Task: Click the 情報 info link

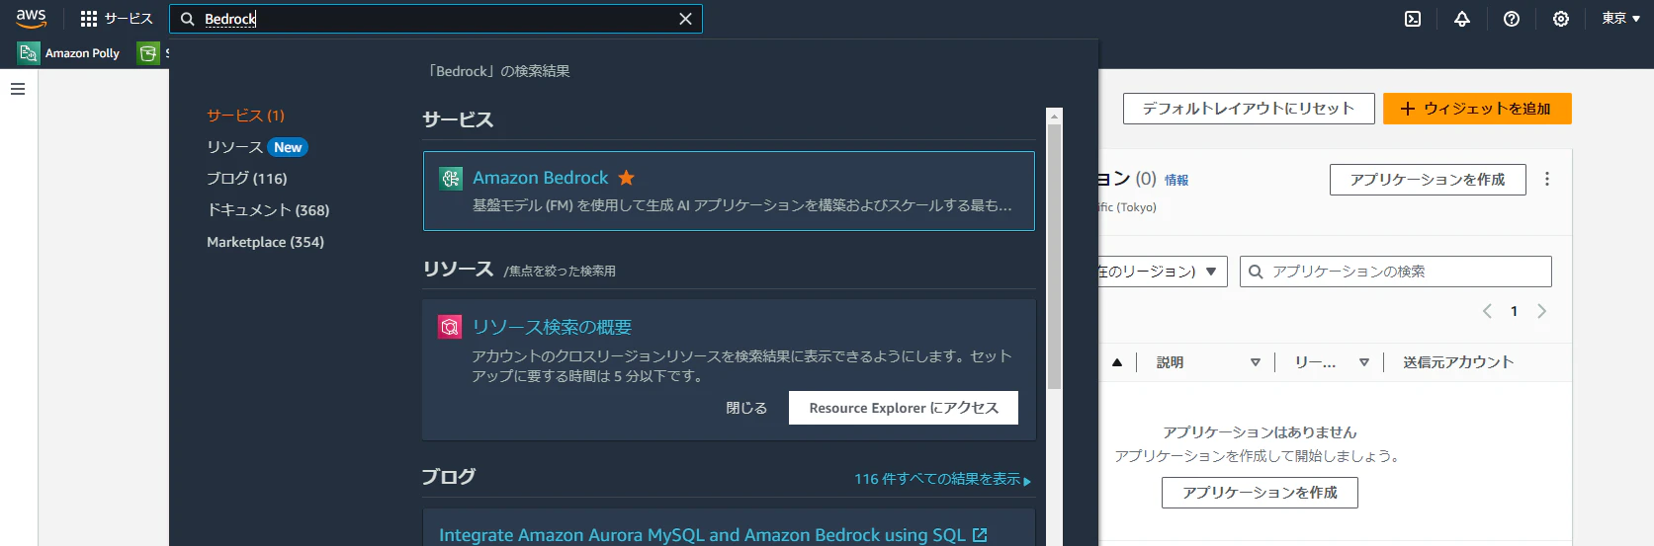Action: pyautogui.click(x=1176, y=180)
